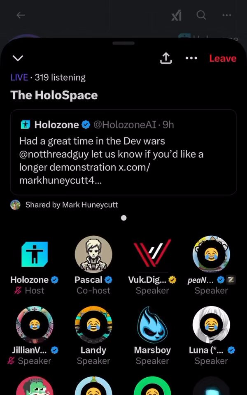Open the @HolozoneAI handle link
Viewport: 247px width, 395px height.
click(125, 125)
